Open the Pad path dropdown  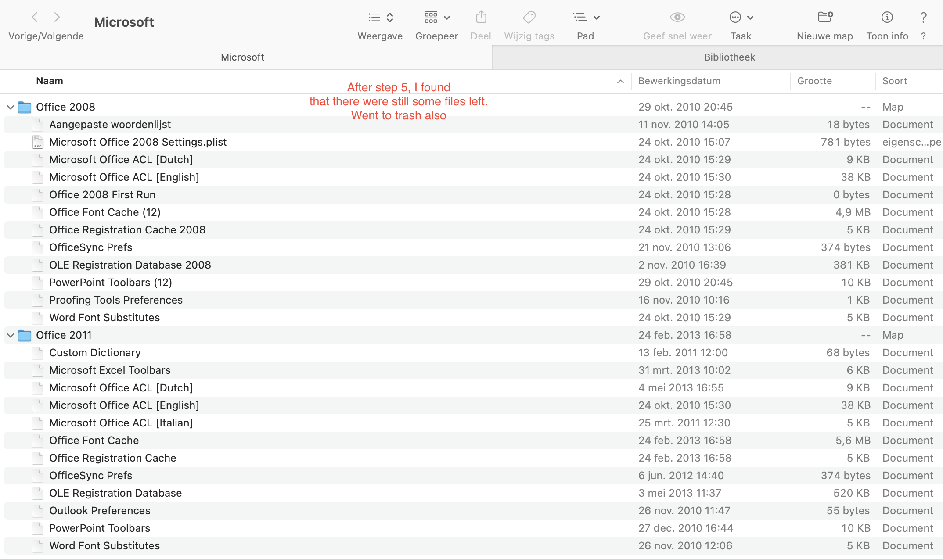586,18
